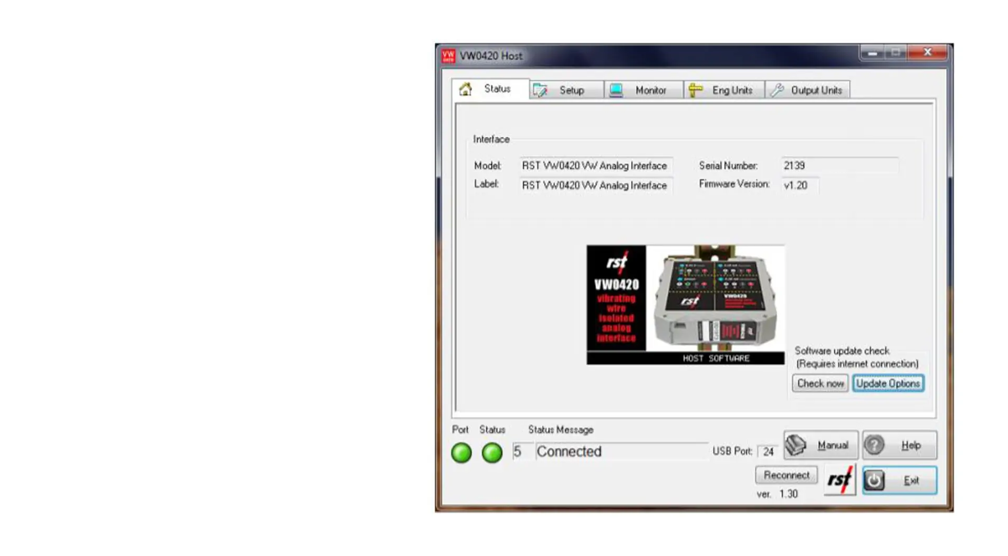Click Reconnect

coord(786,475)
